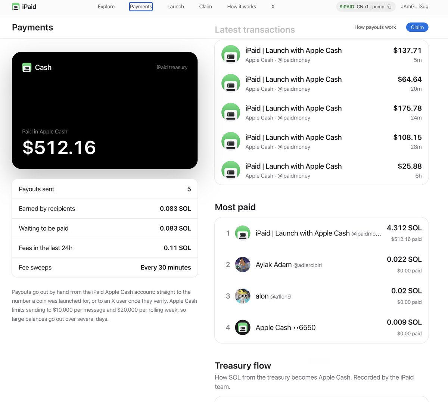
Task: Click the 0.009 SOL amount
Action: pyautogui.click(x=404, y=322)
